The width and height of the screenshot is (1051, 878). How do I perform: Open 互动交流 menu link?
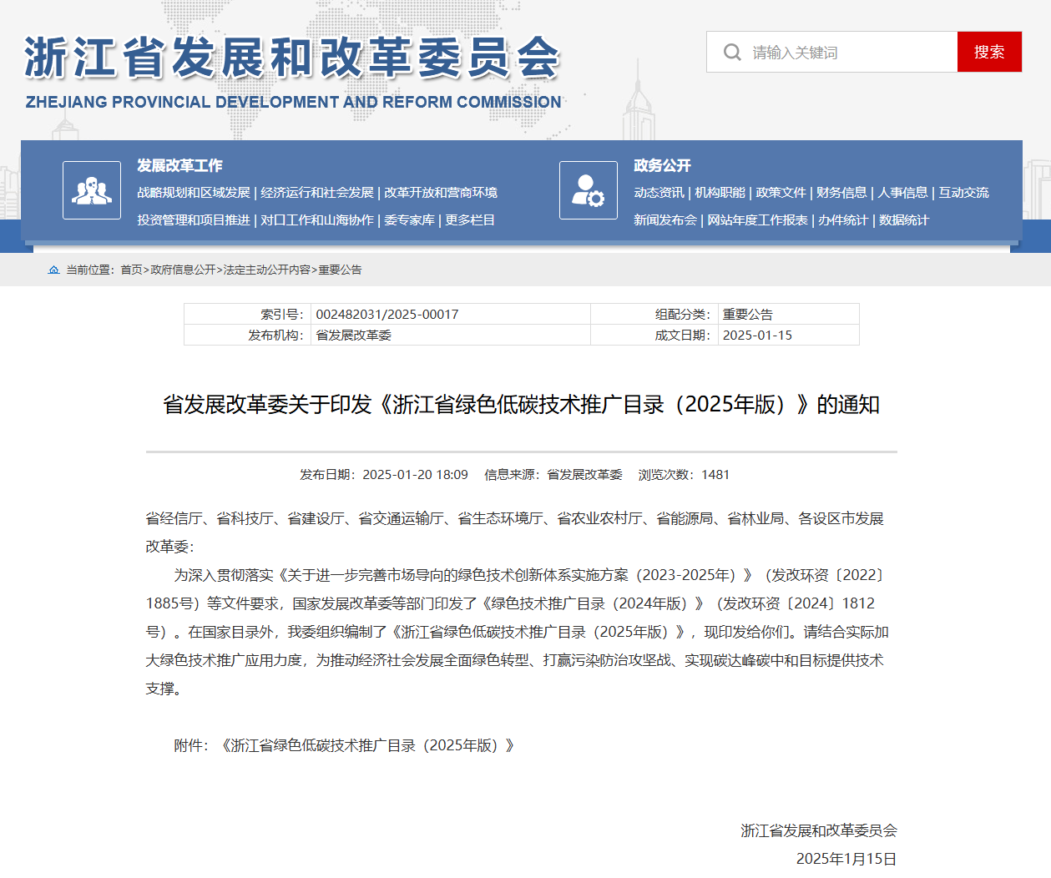(963, 193)
